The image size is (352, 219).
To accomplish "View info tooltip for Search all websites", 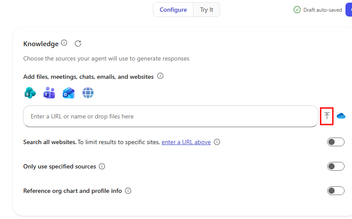I will [x=217, y=142].
